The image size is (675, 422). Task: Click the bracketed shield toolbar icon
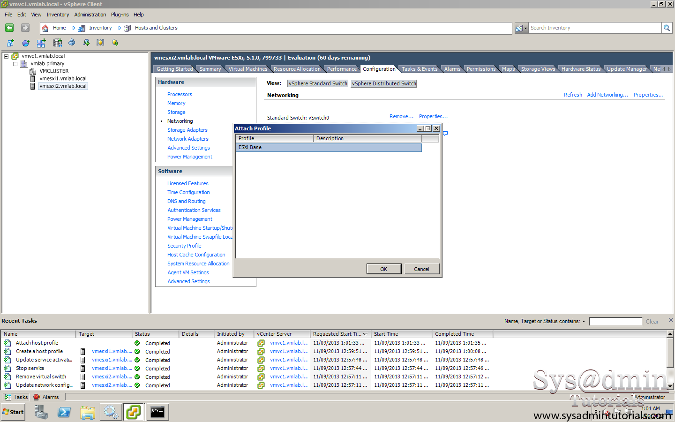pos(100,42)
